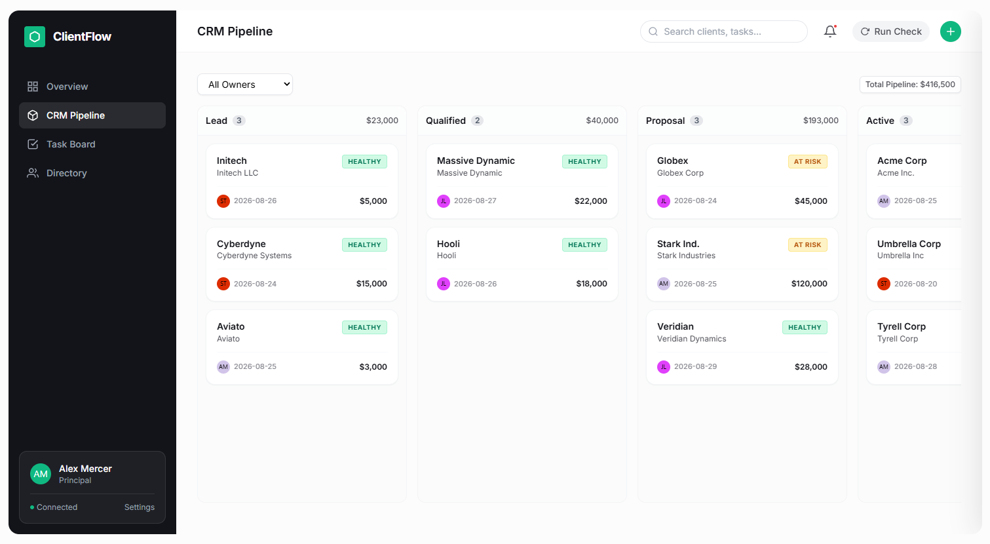The width and height of the screenshot is (990, 544).
Task: Run the pipeline check
Action: pyautogui.click(x=891, y=31)
